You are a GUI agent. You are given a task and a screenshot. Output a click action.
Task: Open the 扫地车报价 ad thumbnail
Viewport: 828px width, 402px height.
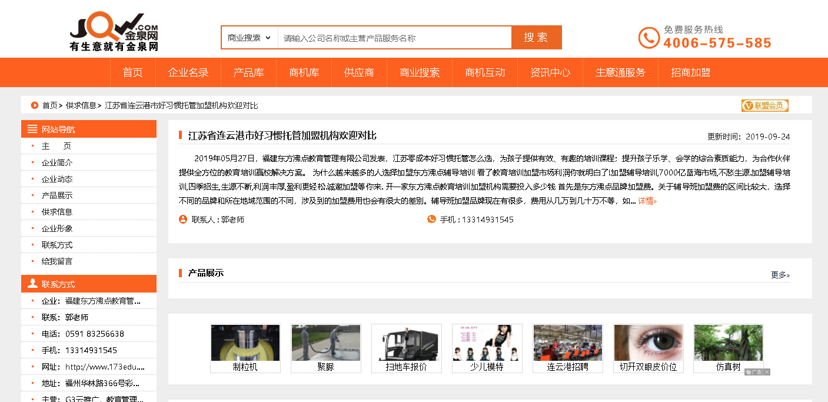407,348
